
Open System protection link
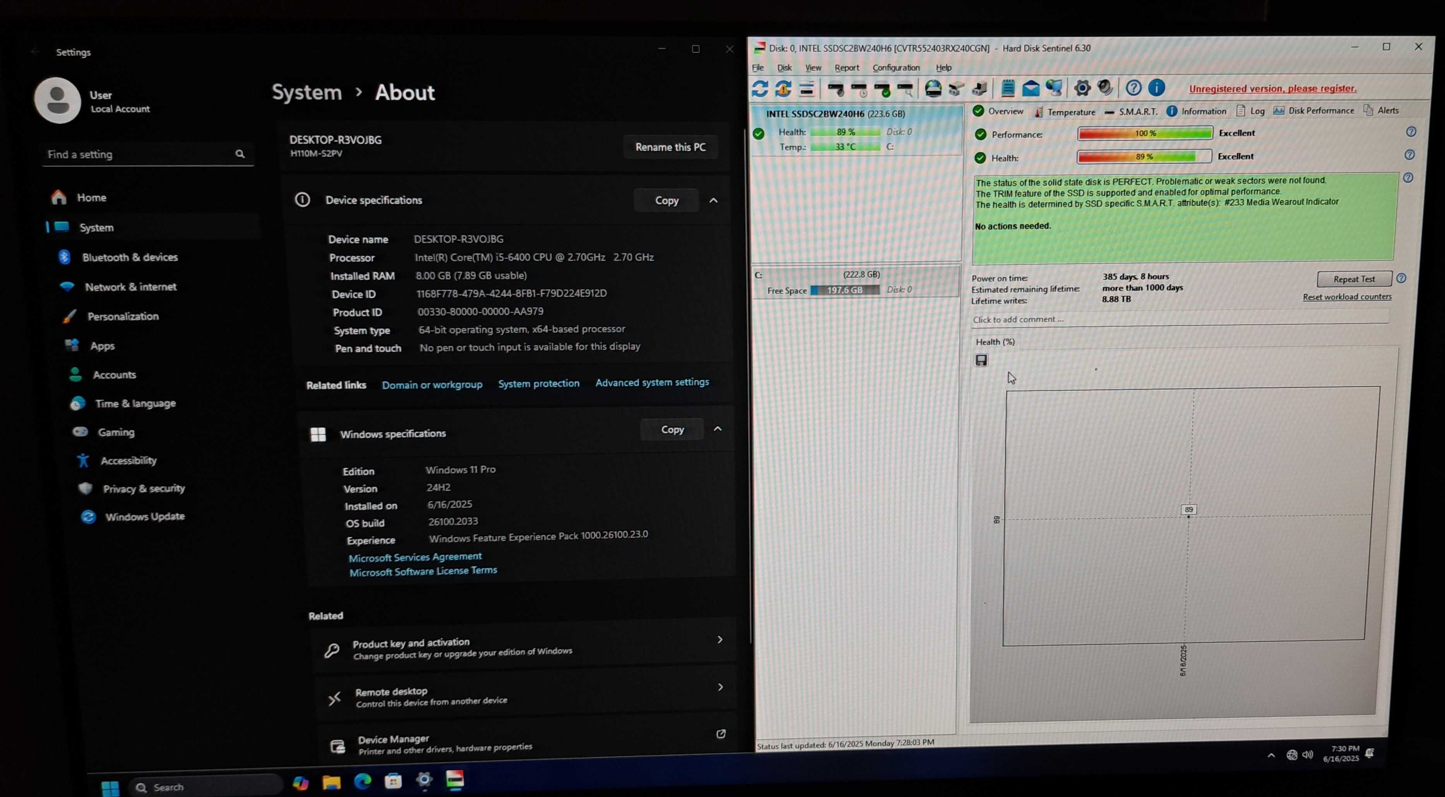click(539, 383)
